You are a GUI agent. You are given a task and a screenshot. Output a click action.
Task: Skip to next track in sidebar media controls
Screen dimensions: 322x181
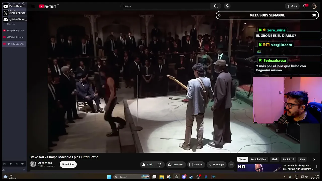pyautogui.click(x=17, y=164)
